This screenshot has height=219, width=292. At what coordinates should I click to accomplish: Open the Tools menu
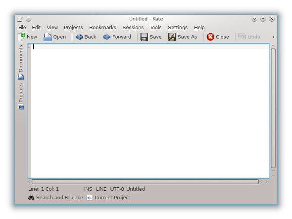[156, 28]
